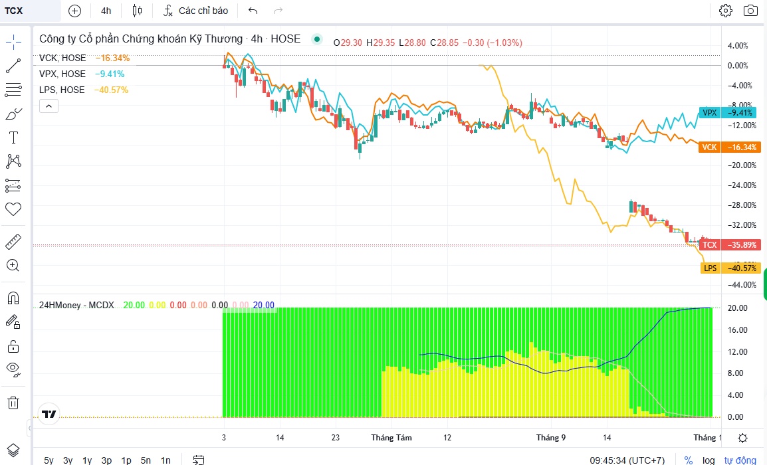Click the green market status dot
This screenshot has width=767, height=465.
317,39
